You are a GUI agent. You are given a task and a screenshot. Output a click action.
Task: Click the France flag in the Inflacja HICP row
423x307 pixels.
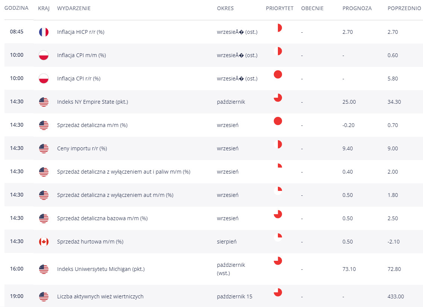[44, 32]
